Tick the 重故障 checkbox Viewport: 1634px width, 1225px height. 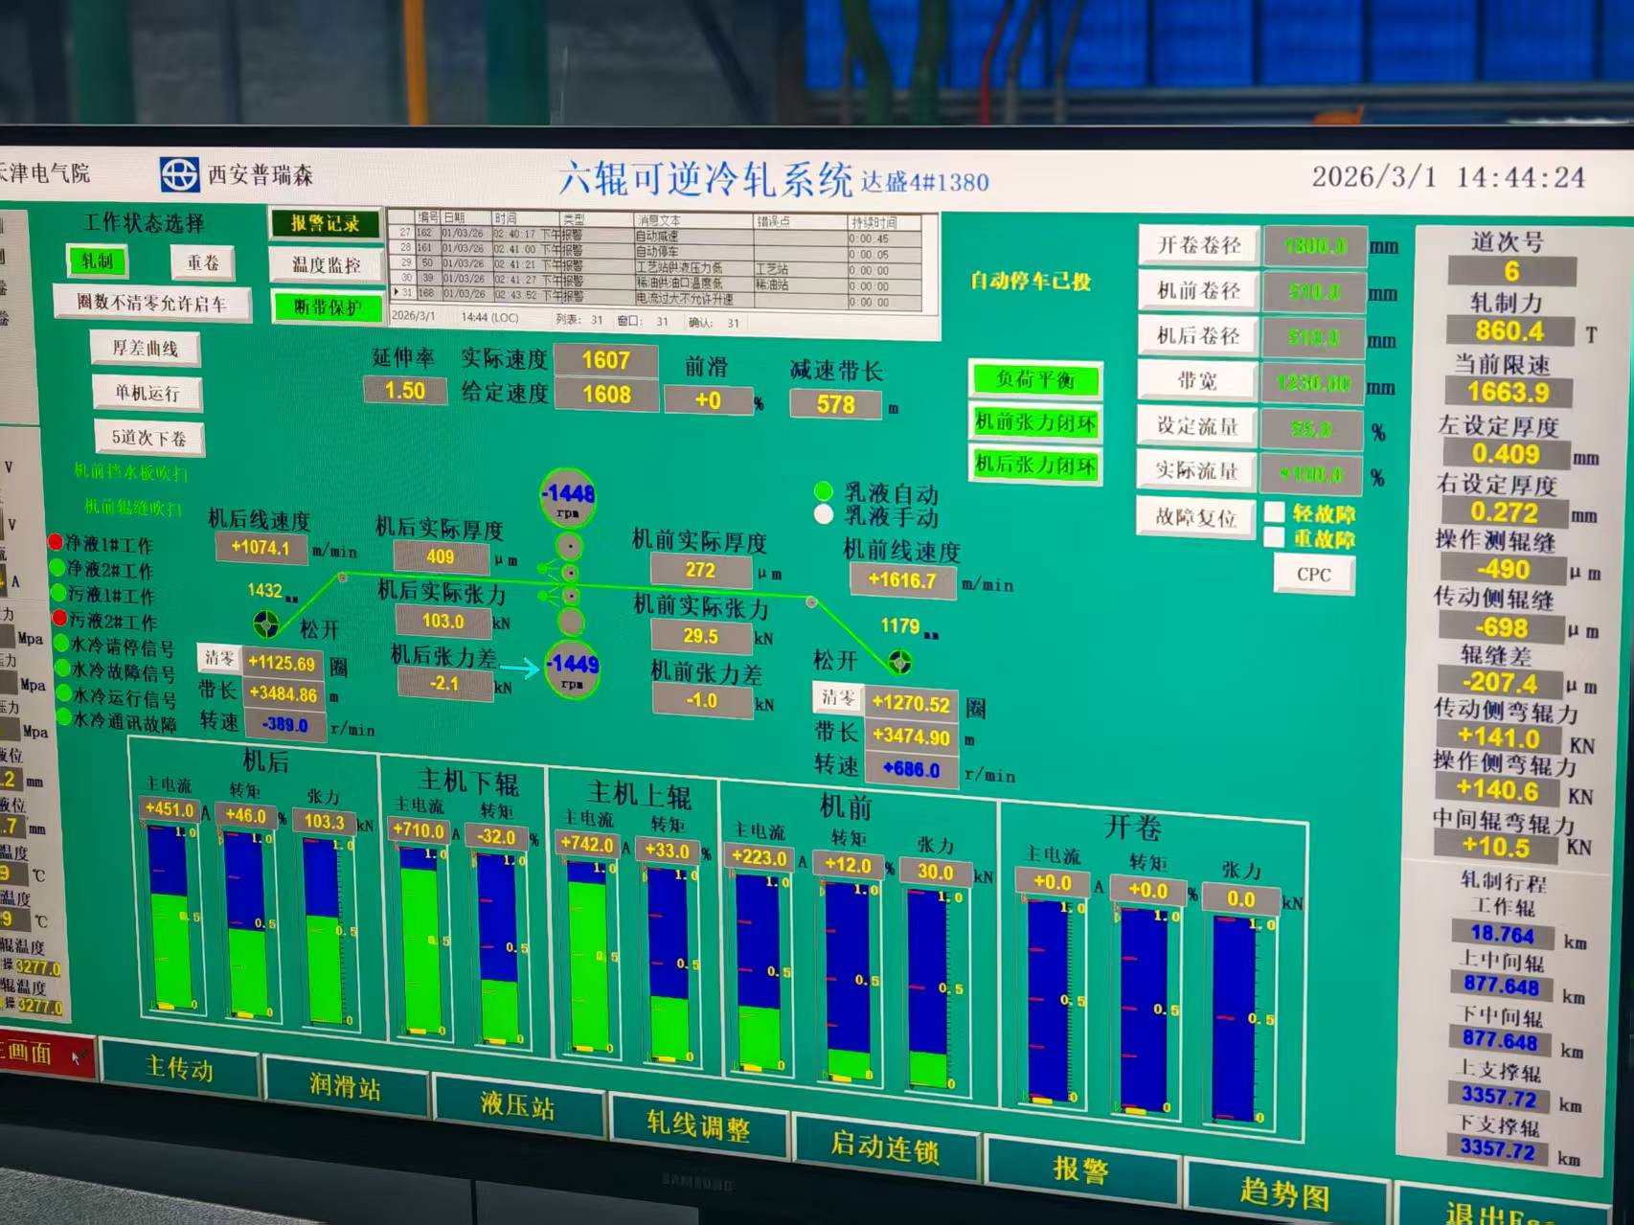pyautogui.click(x=1274, y=537)
